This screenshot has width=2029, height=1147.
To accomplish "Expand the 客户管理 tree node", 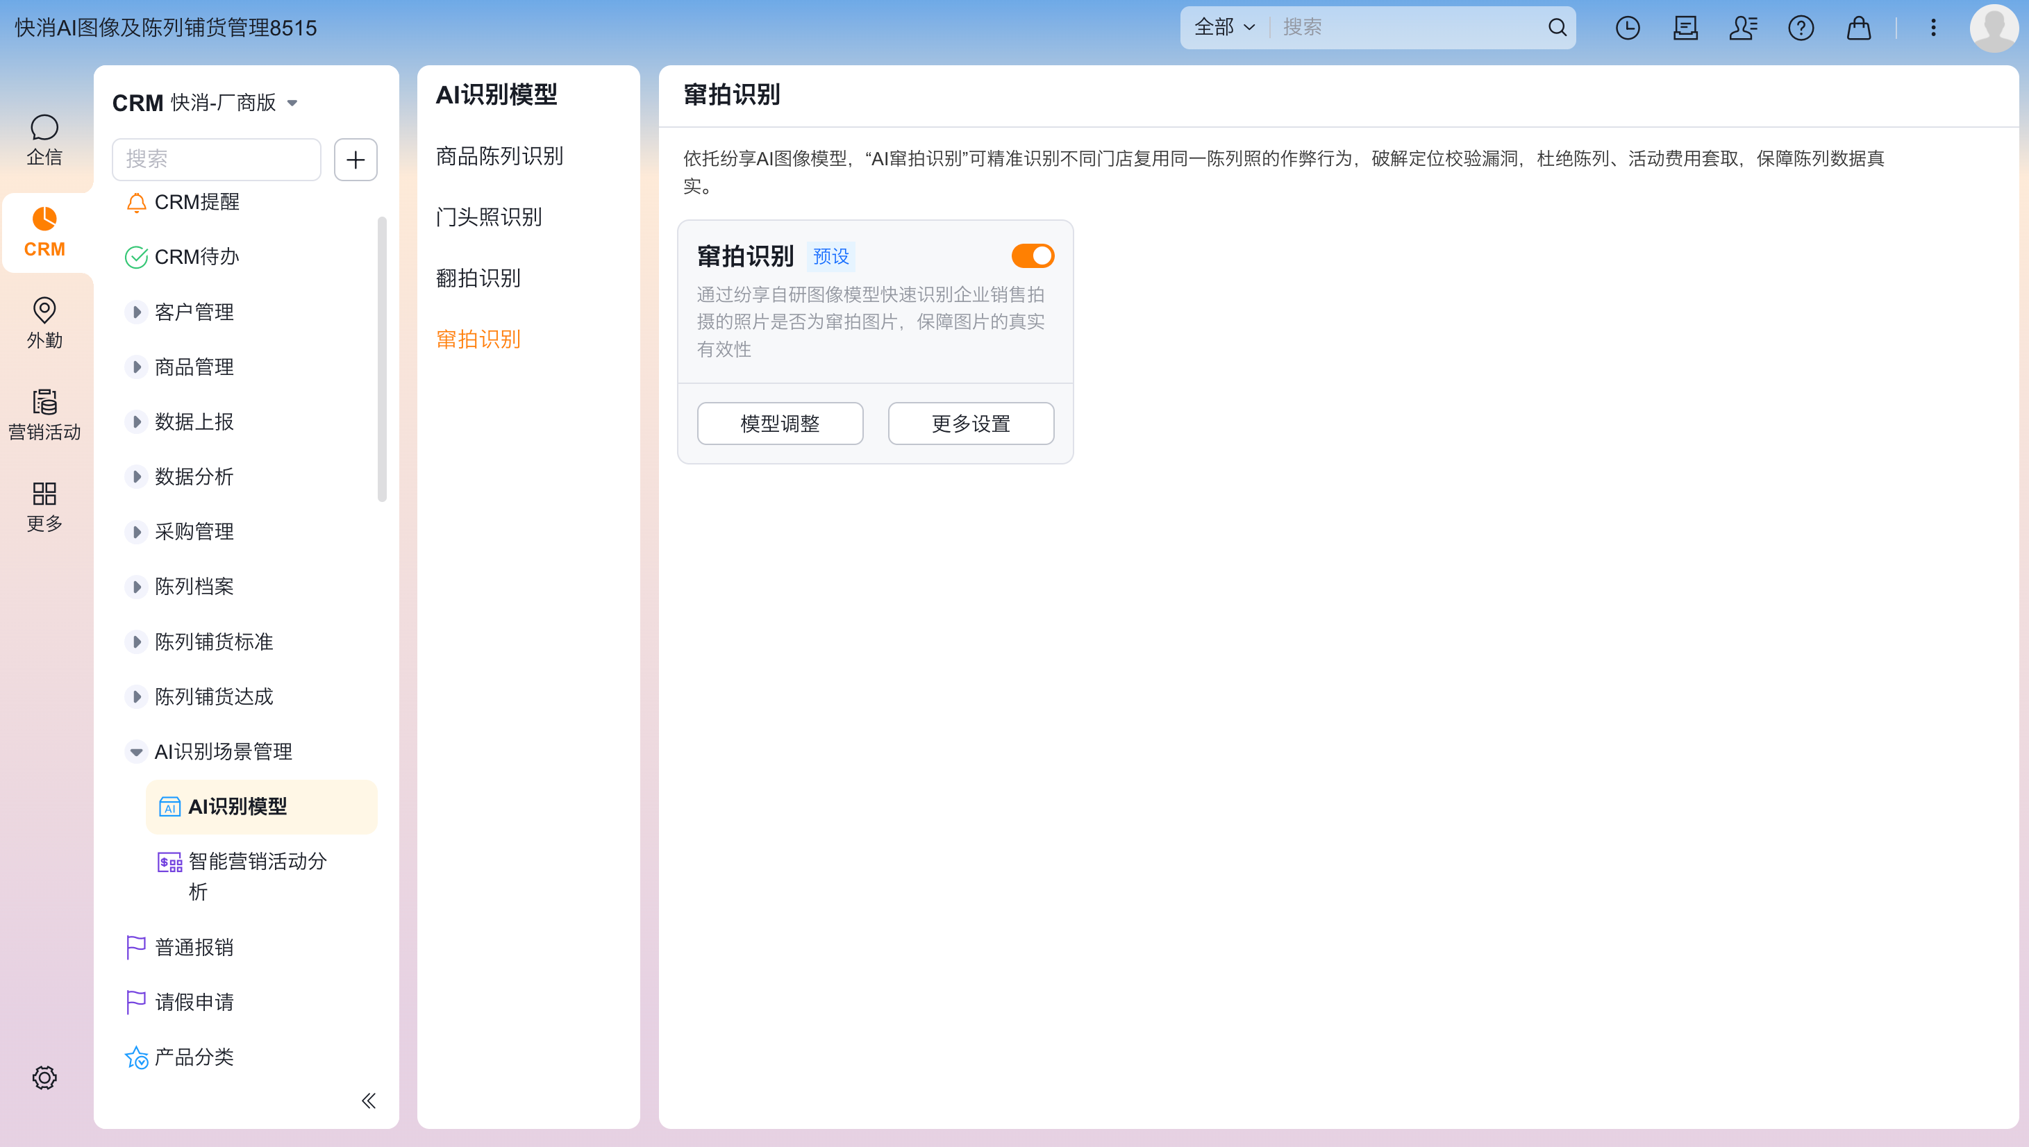I will (136, 312).
